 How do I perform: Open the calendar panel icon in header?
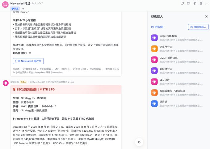(x=201, y=3)
